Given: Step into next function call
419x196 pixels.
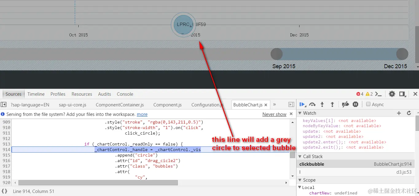Looking at the screenshot, I should point(322,105).
